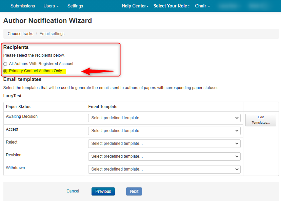The image size is (281, 207).
Task: Open template dropdown for Accept status
Action: [164, 131]
